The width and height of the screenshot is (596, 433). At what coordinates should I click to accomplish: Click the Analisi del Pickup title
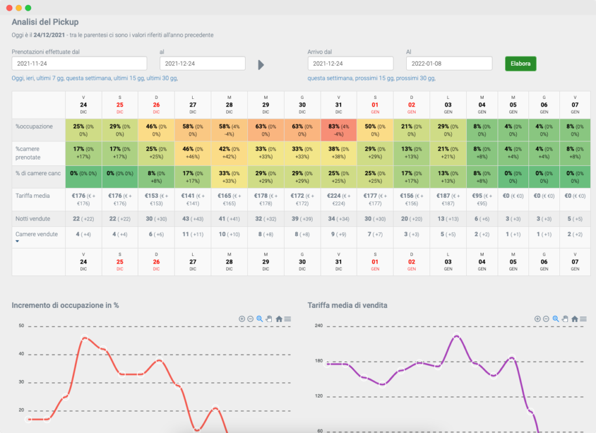(45, 22)
